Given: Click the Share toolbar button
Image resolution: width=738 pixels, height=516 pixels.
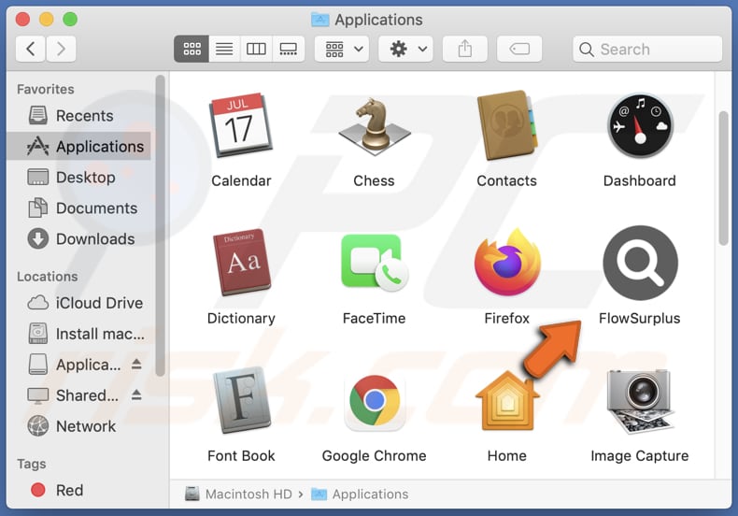Looking at the screenshot, I should point(465,49).
